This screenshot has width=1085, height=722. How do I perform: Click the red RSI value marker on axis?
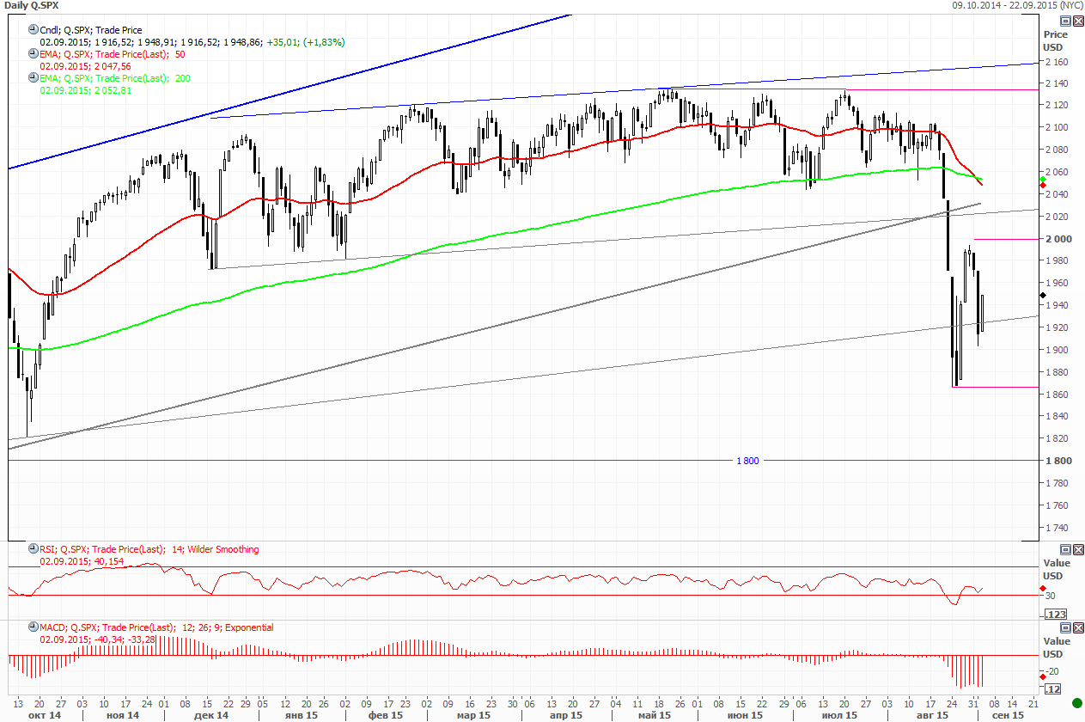(1043, 587)
